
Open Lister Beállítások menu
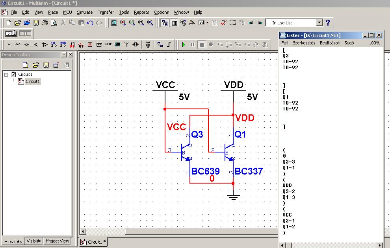point(330,43)
